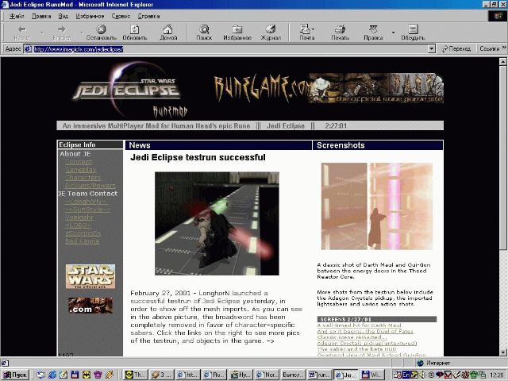The height and width of the screenshot is (381, 508).
Task: Click the 'Jedi Eclipse testrun successful' headline
Action: pos(198,157)
